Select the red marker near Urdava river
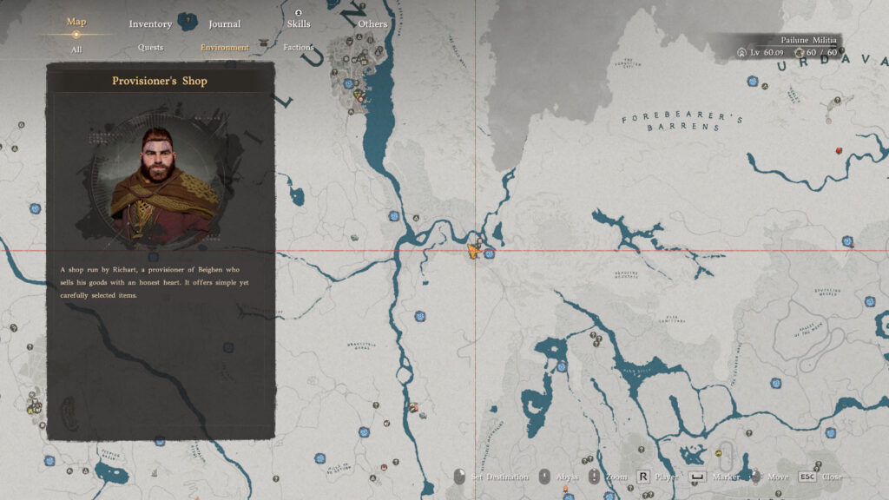The image size is (889, 500). [839, 150]
